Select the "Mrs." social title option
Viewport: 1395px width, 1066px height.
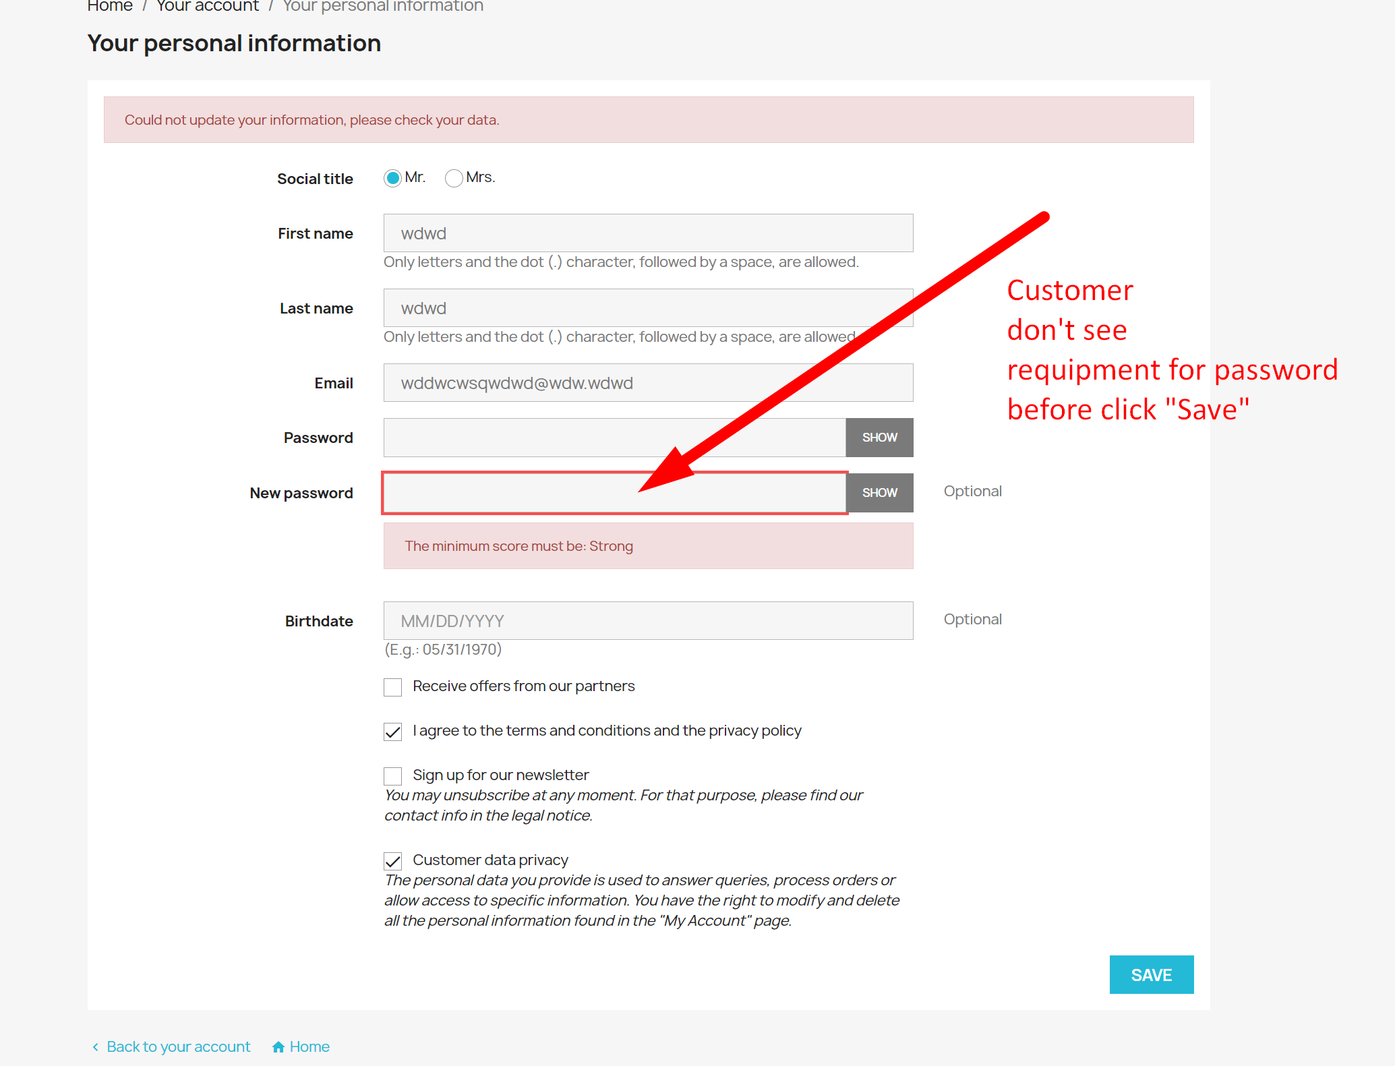pos(453,178)
